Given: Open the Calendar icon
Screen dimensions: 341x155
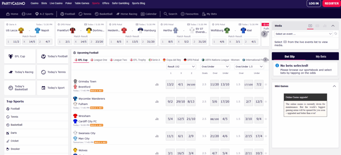Looking at the screenshot, I should (x=143, y=14).
